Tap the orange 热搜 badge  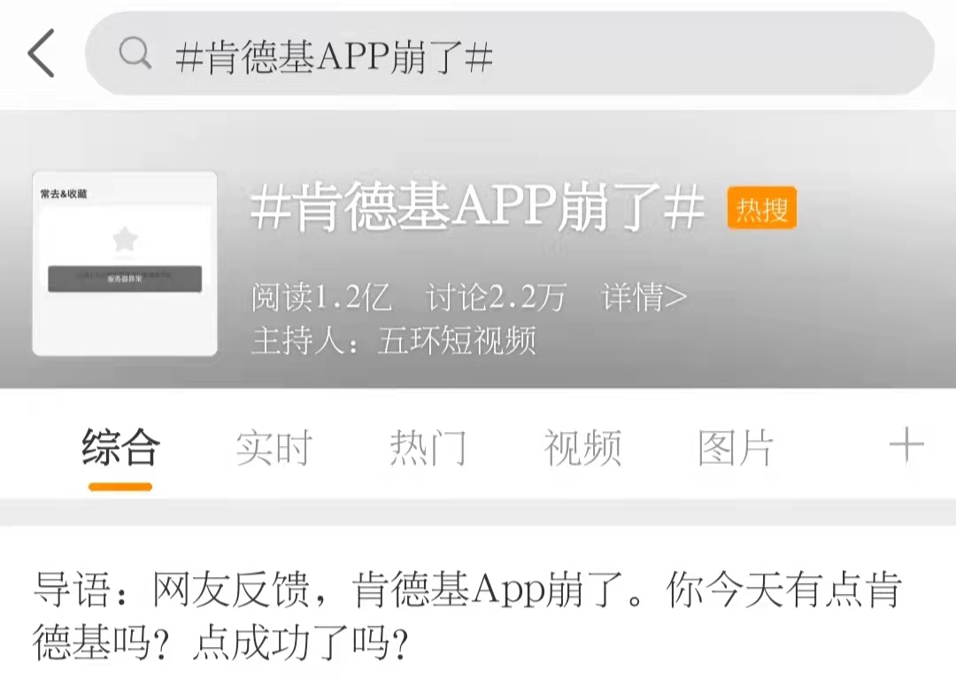tap(762, 209)
